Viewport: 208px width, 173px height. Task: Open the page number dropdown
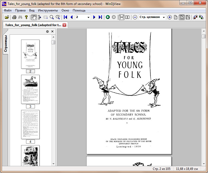[x=88, y=17]
